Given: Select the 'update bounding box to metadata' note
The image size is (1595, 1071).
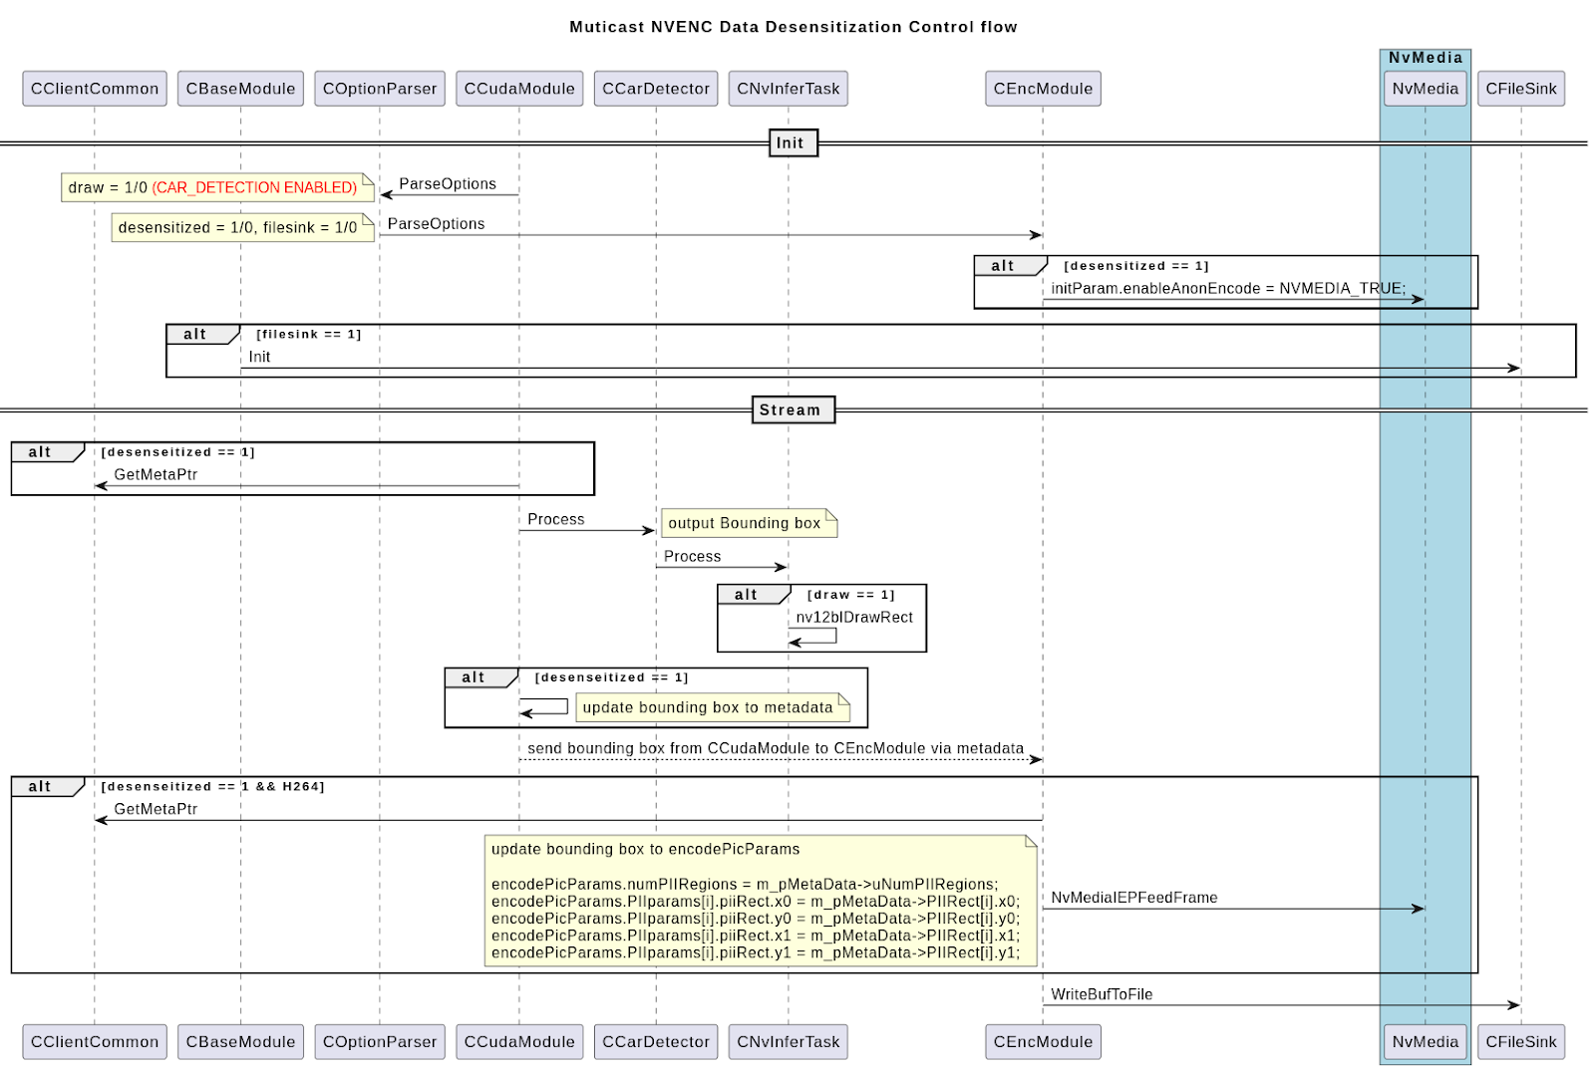Looking at the screenshot, I should pos(713,707).
